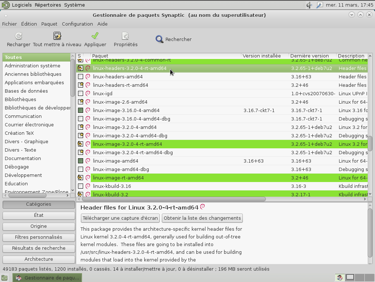The width and height of the screenshot is (375, 282).
Task: Click the Rechercher magnifier icon
Action: click(x=159, y=39)
